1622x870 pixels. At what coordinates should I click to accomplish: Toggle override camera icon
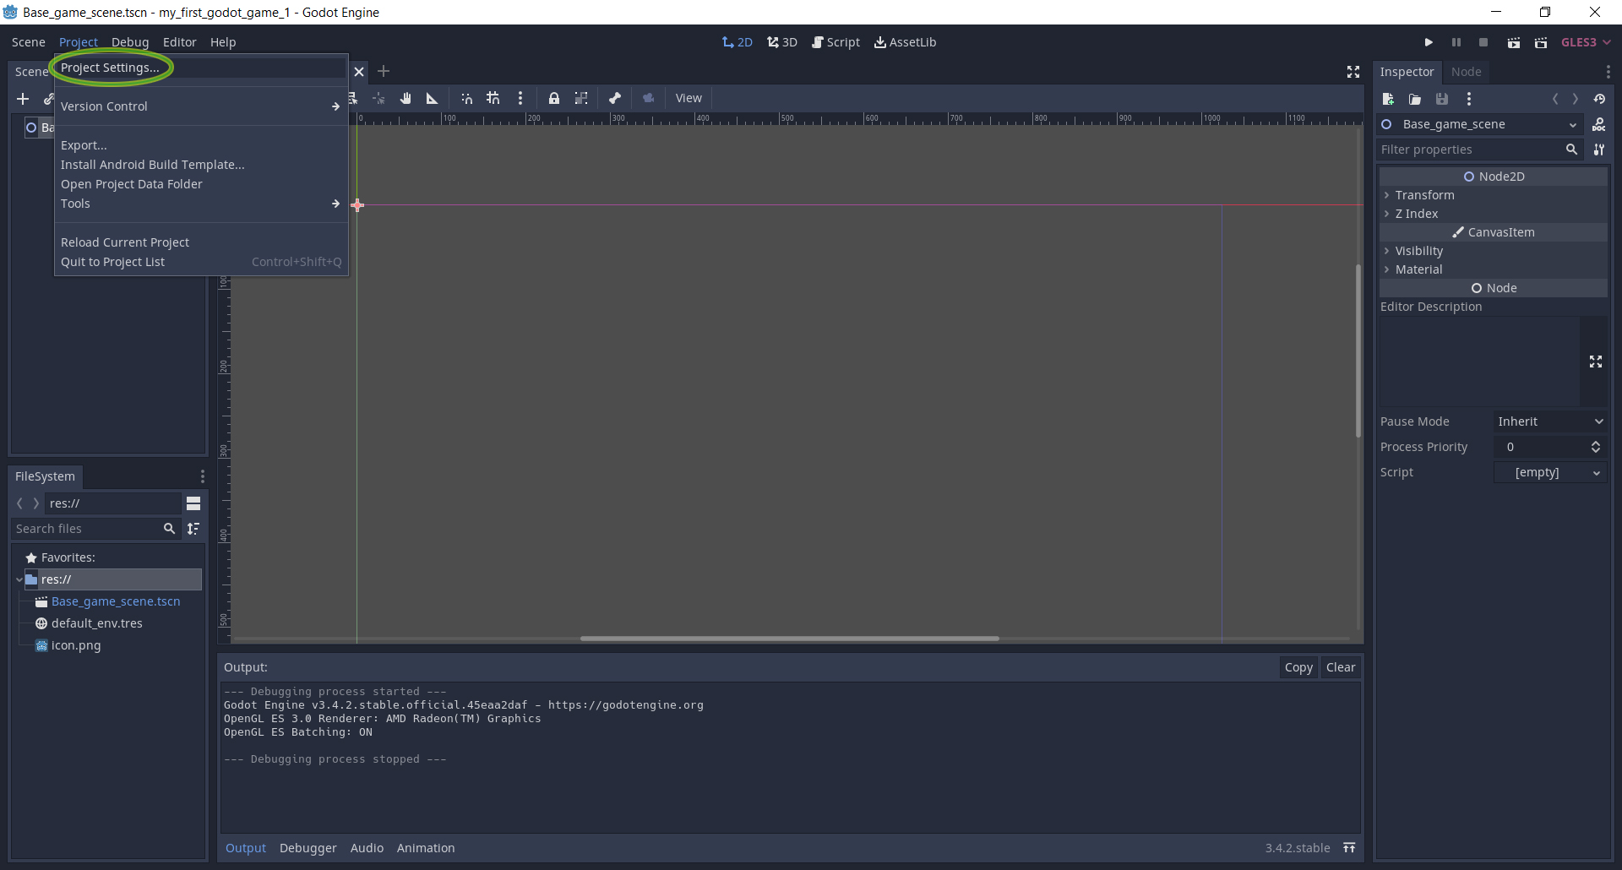pos(649,98)
